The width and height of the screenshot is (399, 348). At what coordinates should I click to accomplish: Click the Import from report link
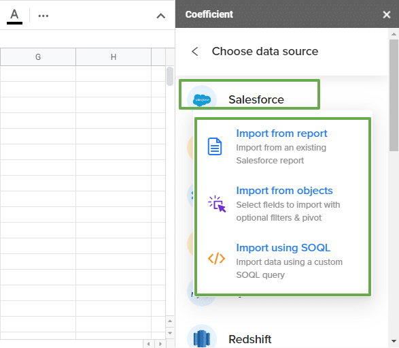click(281, 133)
